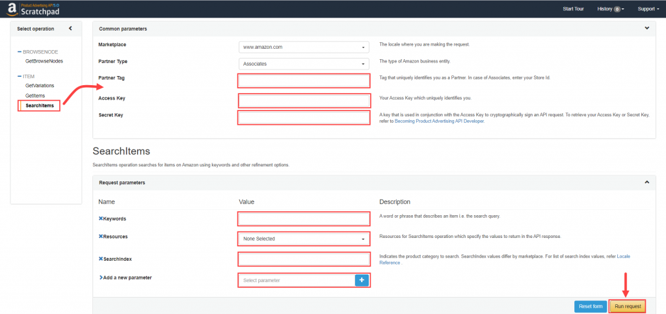The height and width of the screenshot is (314, 666).
Task: Click the Run request button
Action: [x=628, y=306]
